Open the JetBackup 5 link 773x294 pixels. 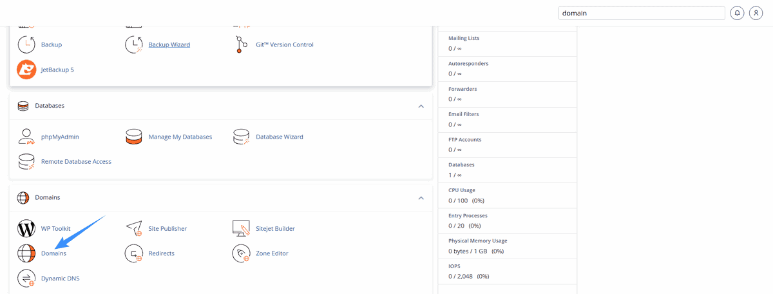[57, 69]
